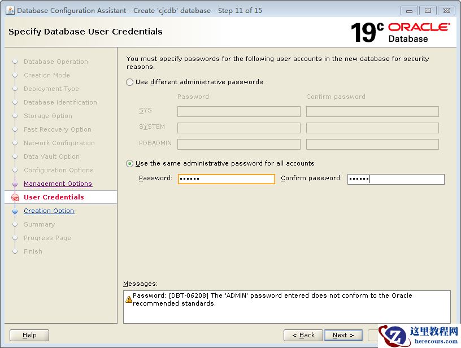Viewport: 461px width, 348px height.
Task: Click the 'Finish' step text
Action: click(33, 251)
